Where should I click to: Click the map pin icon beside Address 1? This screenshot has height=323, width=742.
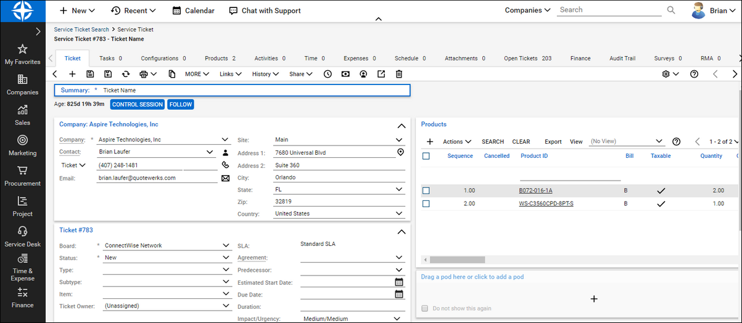tap(400, 152)
